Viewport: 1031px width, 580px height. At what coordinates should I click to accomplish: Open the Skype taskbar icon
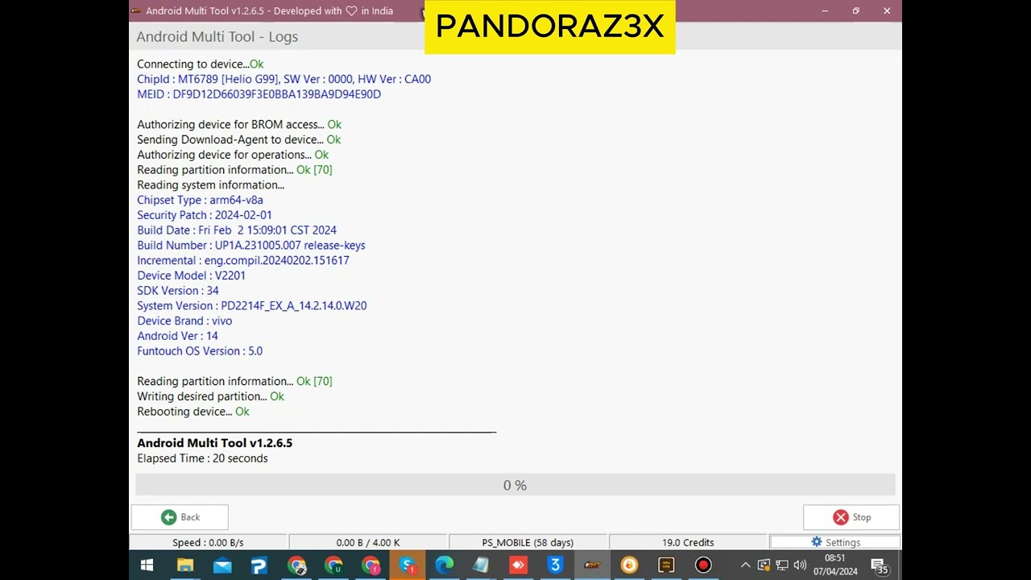point(407,565)
